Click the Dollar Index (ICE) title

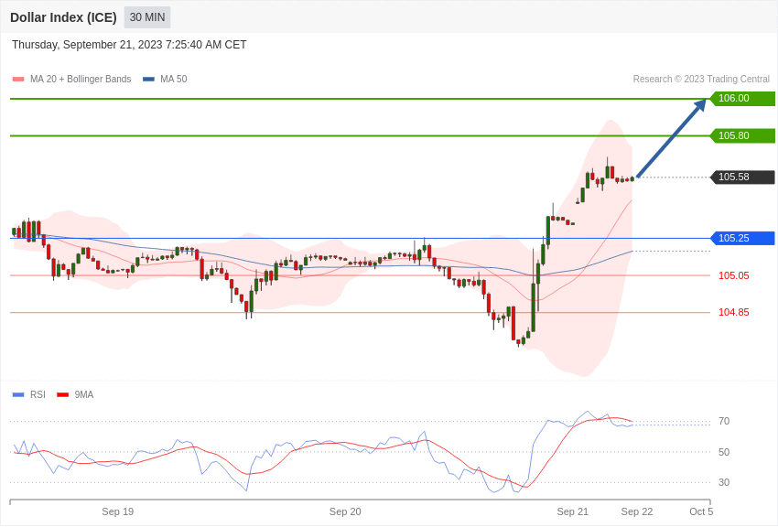pyautogui.click(x=63, y=17)
